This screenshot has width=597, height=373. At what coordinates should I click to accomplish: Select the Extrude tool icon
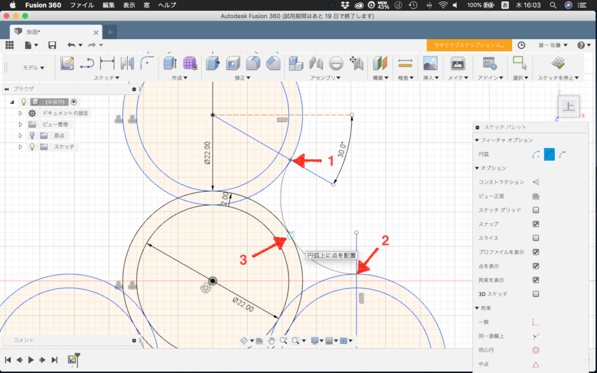170,63
